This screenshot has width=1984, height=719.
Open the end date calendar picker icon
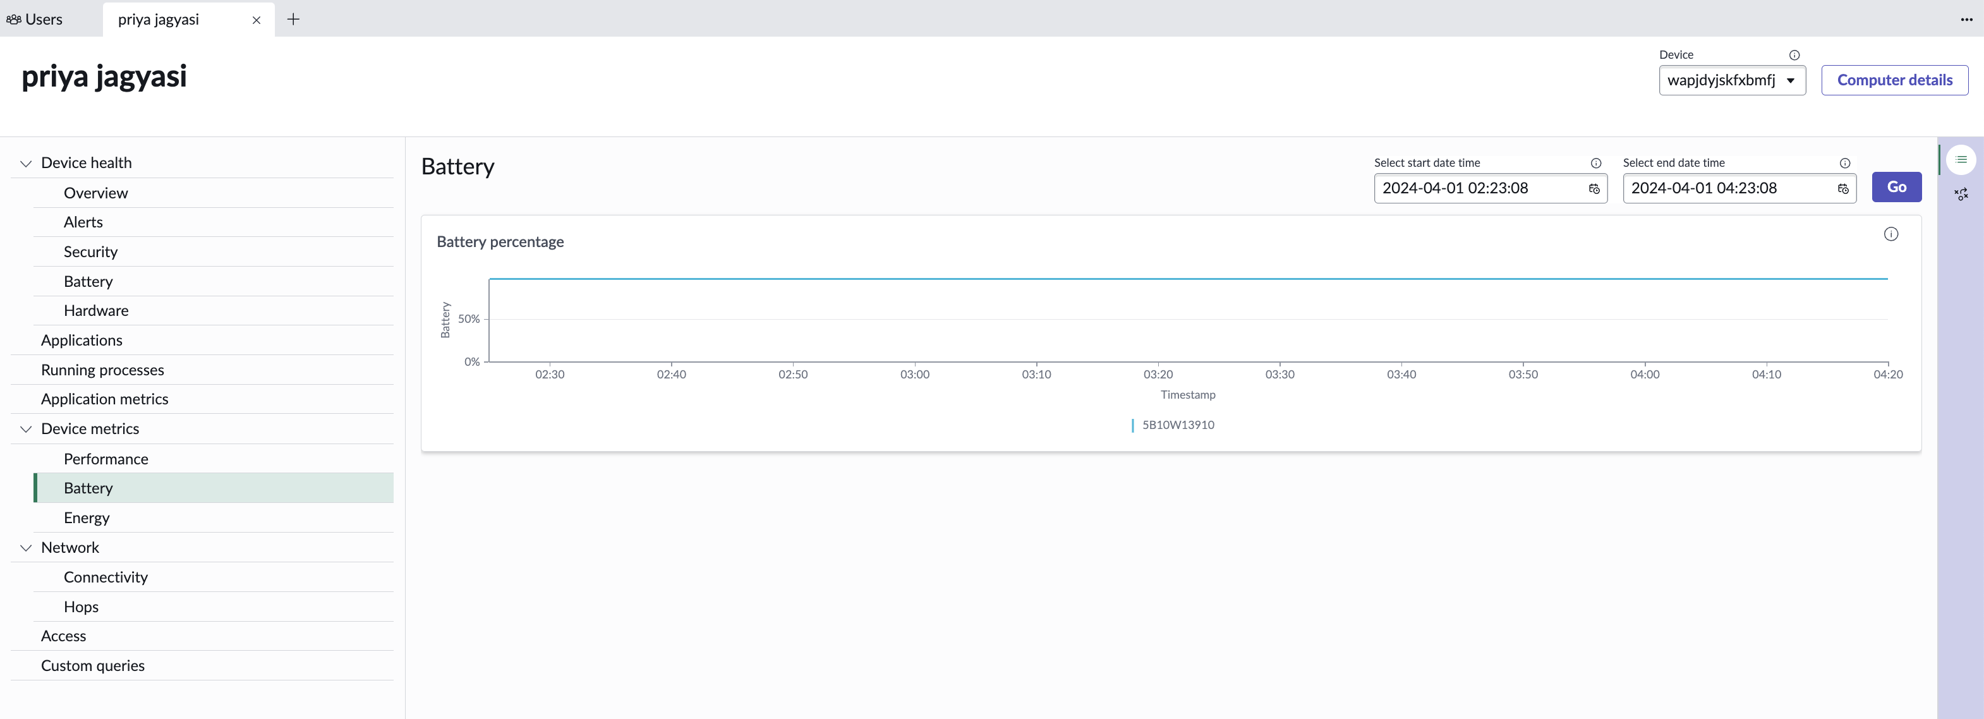pyautogui.click(x=1842, y=189)
